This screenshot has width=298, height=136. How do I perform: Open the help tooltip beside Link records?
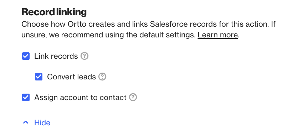tap(84, 56)
